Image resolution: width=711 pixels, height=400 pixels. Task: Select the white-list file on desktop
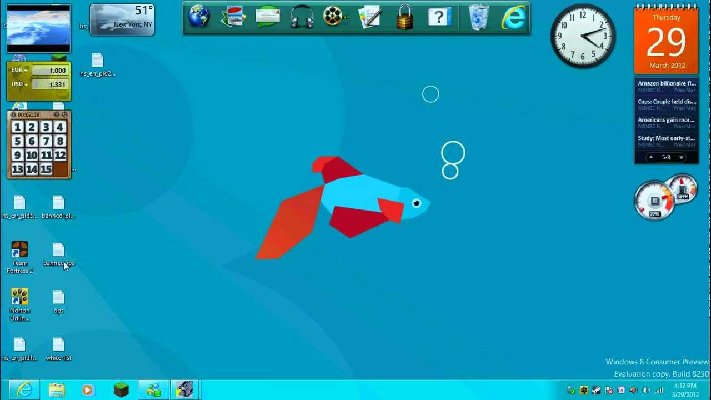58,349
